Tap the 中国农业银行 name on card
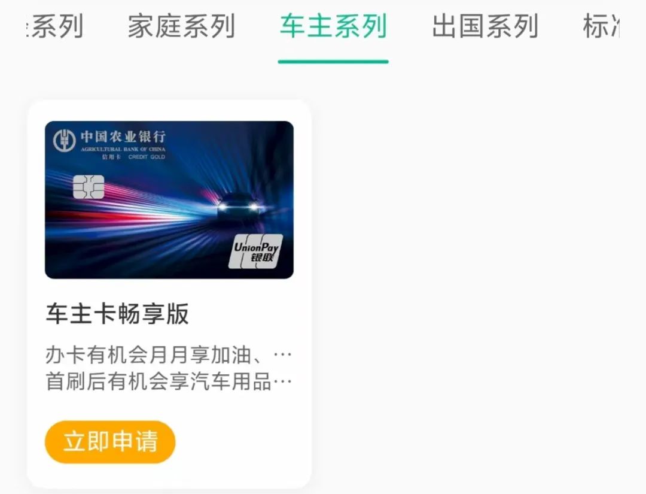The height and width of the screenshot is (494, 646). coord(123,137)
